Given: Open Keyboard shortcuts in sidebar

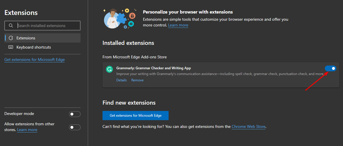Looking at the screenshot, I should click(33, 47).
